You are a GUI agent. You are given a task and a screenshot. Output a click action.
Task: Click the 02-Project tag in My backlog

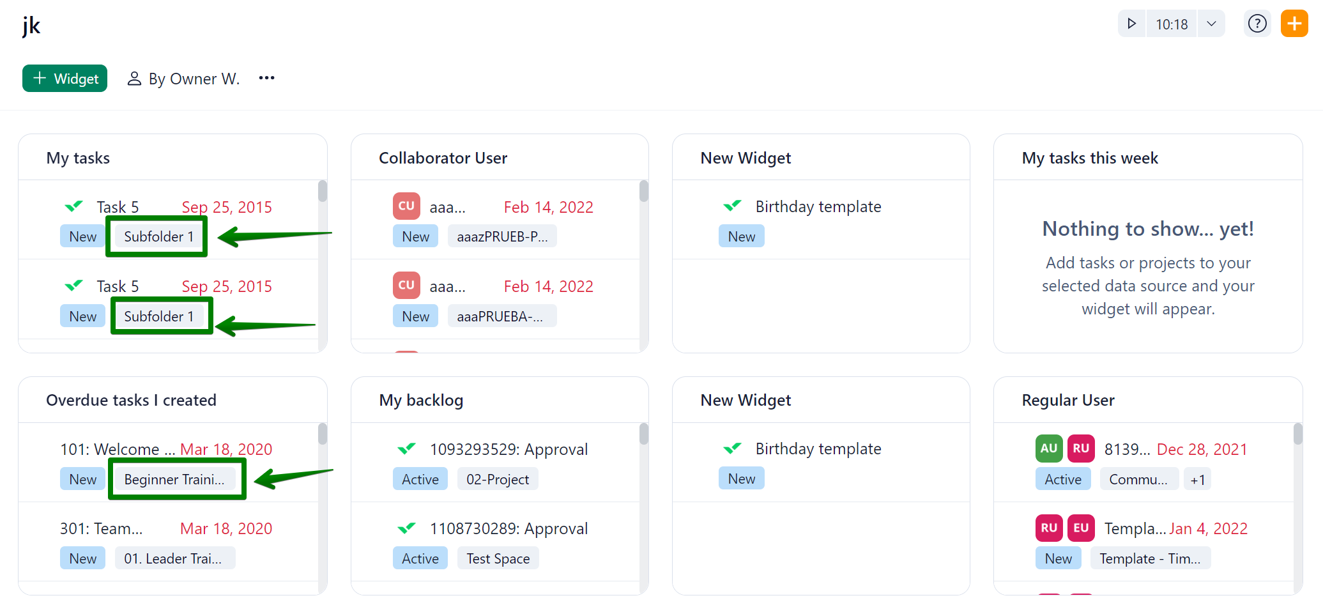[498, 479]
